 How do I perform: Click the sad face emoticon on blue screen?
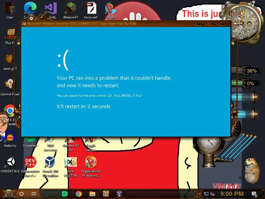pyautogui.click(x=63, y=60)
